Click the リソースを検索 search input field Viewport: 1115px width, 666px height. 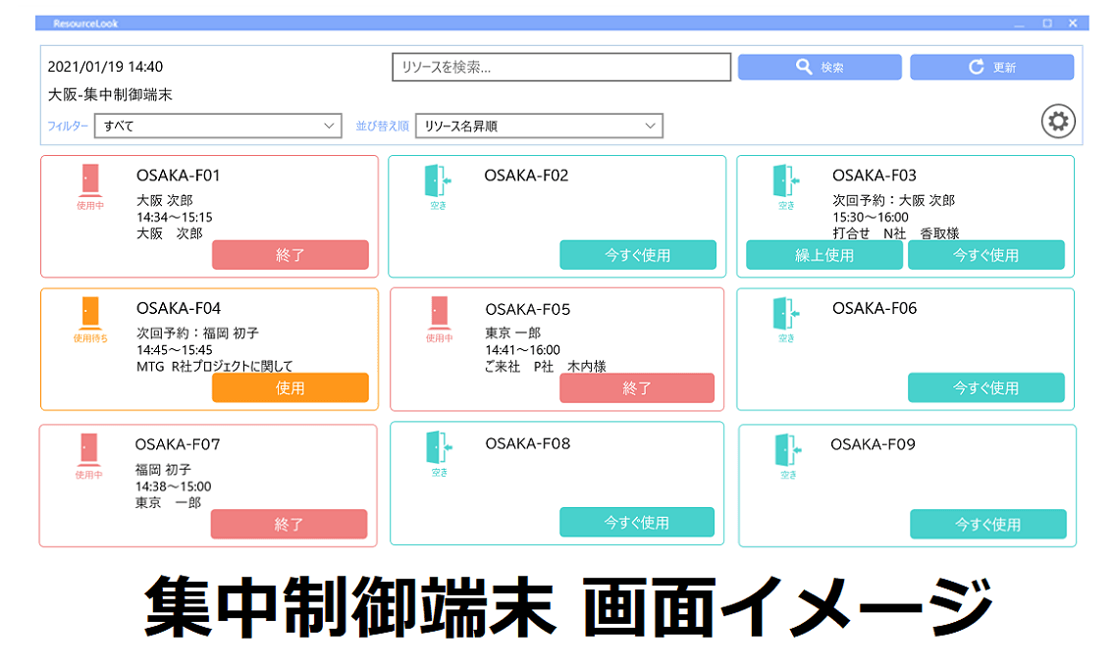coord(560,67)
